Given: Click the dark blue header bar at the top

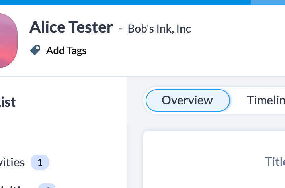Looking at the screenshot, I should pyautogui.click(x=125, y=2).
